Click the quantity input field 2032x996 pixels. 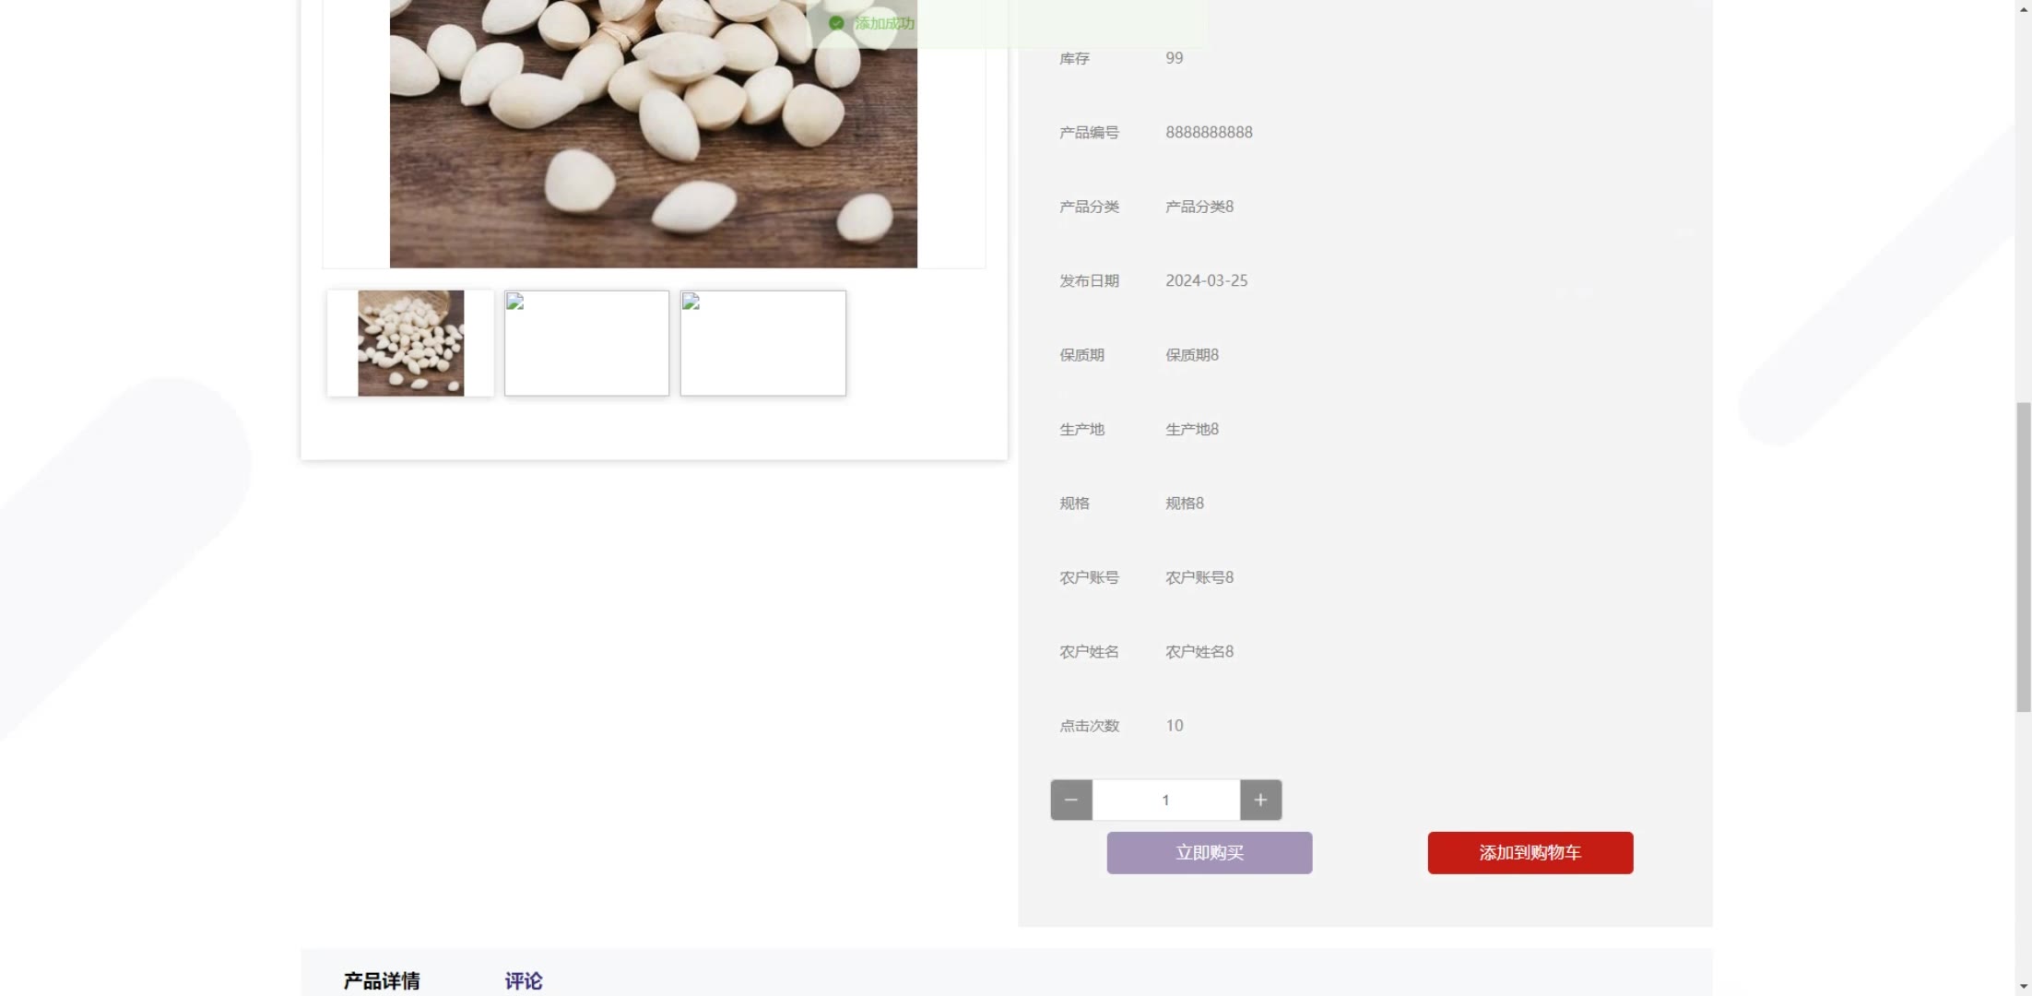coord(1166,800)
